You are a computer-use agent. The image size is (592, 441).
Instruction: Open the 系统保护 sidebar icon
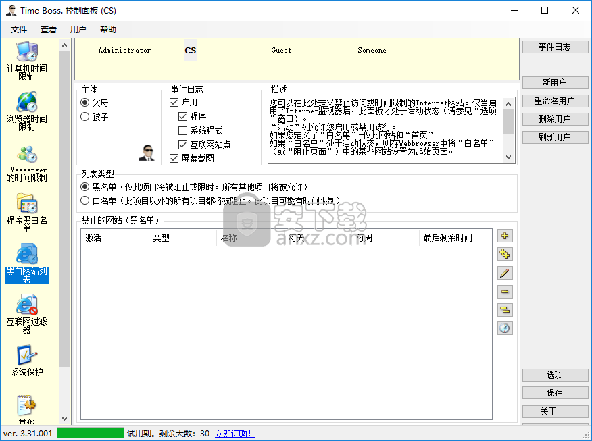coord(27,361)
